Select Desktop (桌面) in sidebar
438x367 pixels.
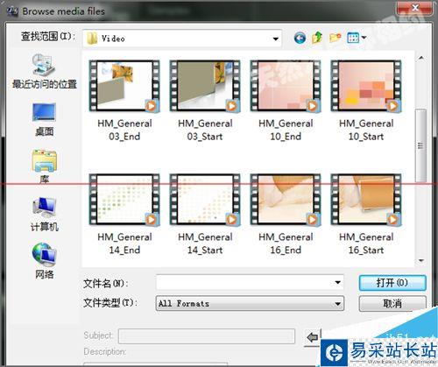[x=44, y=120]
